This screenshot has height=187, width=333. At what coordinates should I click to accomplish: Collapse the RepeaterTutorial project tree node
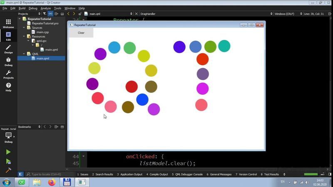[20, 19]
